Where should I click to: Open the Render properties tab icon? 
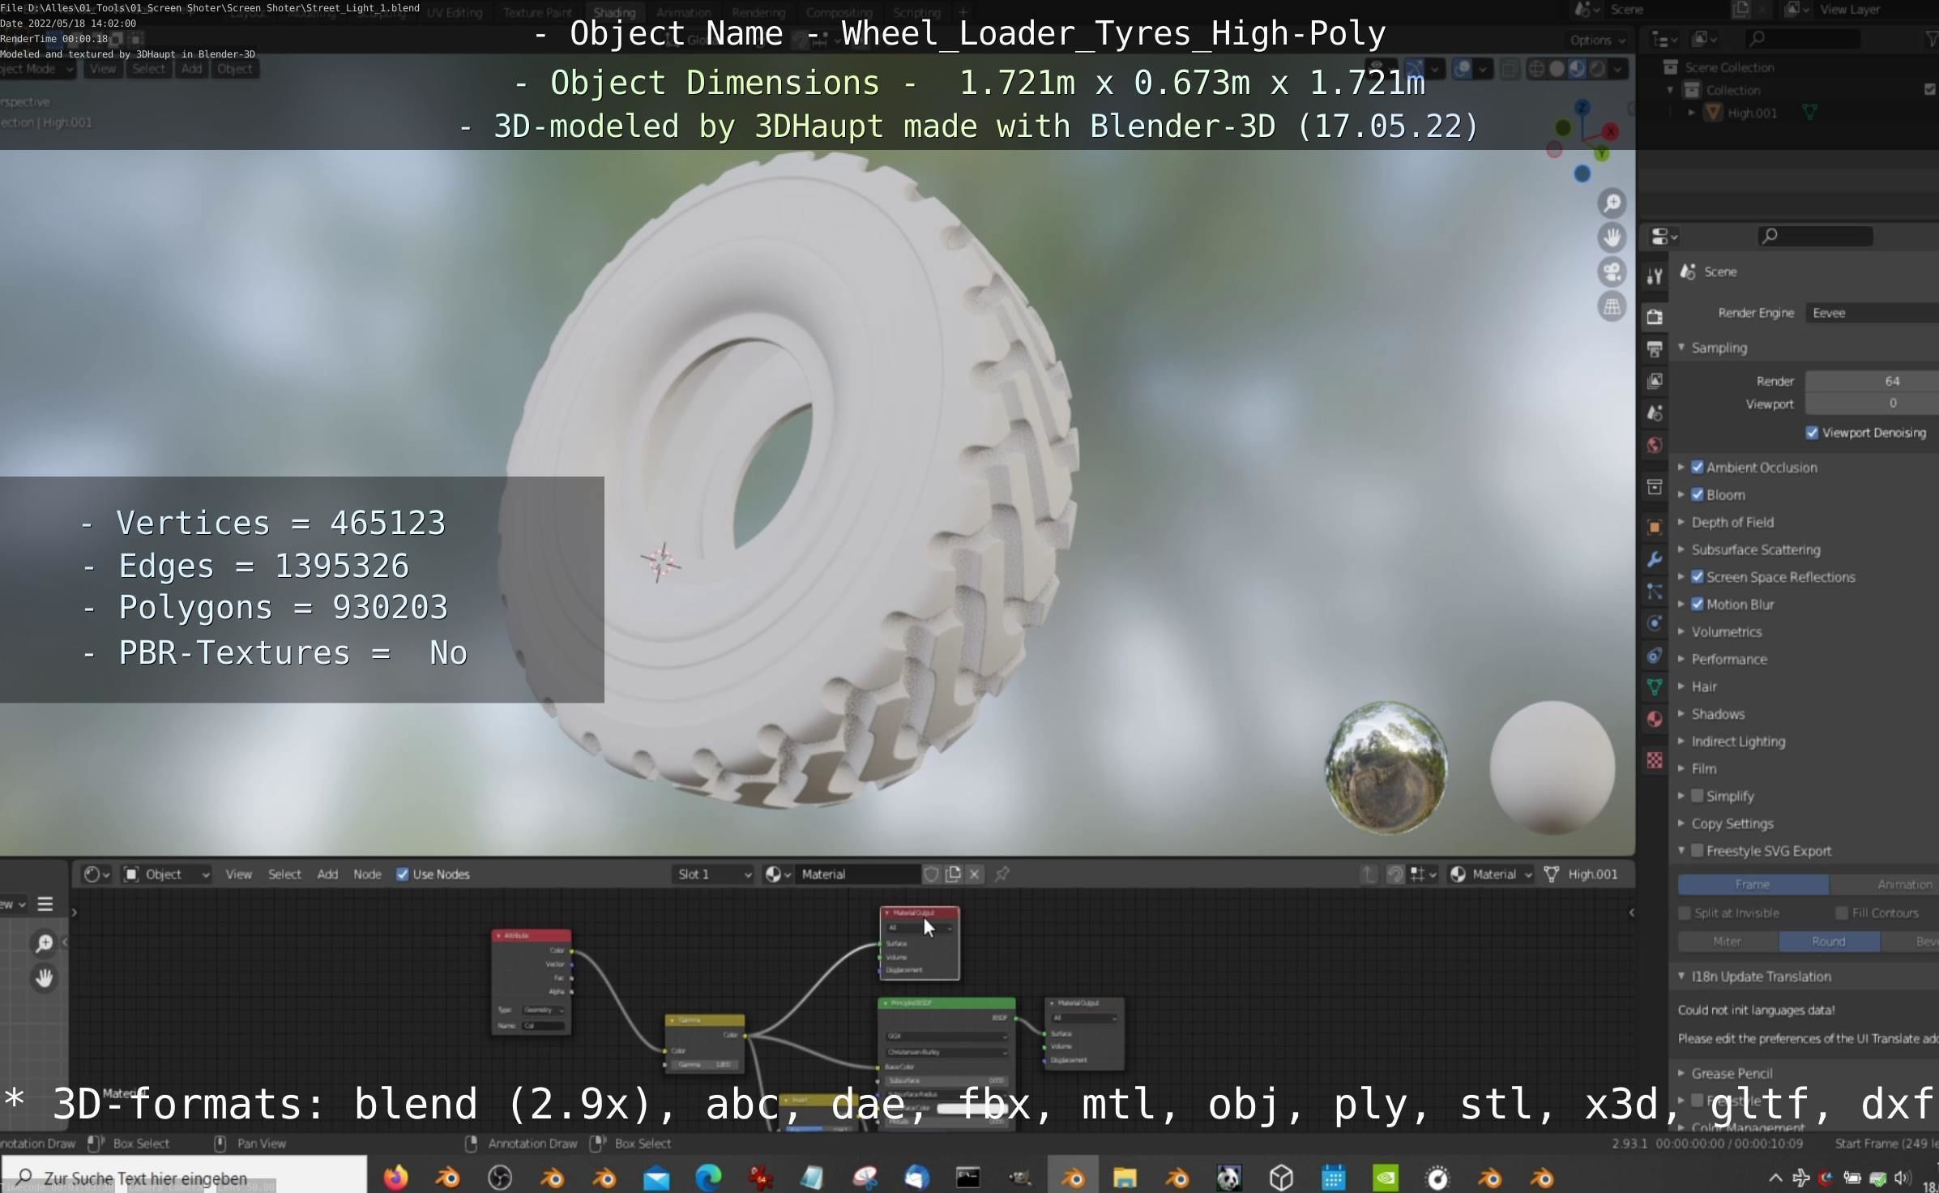click(x=1655, y=317)
